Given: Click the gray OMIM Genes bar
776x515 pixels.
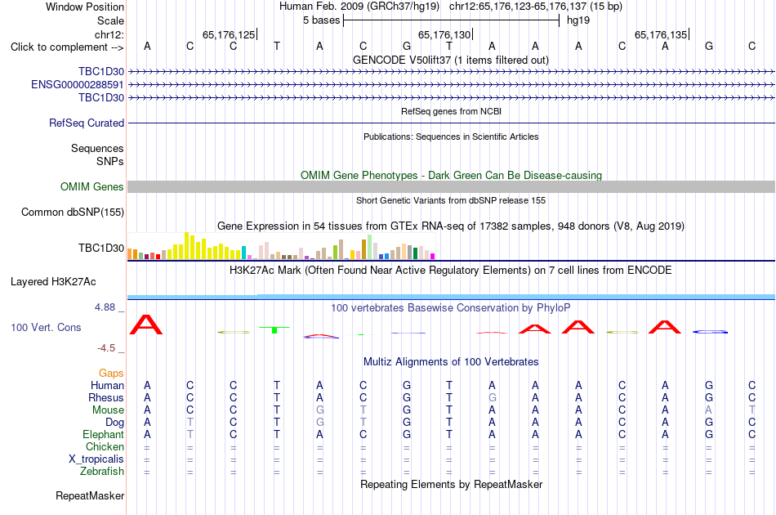Looking at the screenshot, I should pos(451,186).
